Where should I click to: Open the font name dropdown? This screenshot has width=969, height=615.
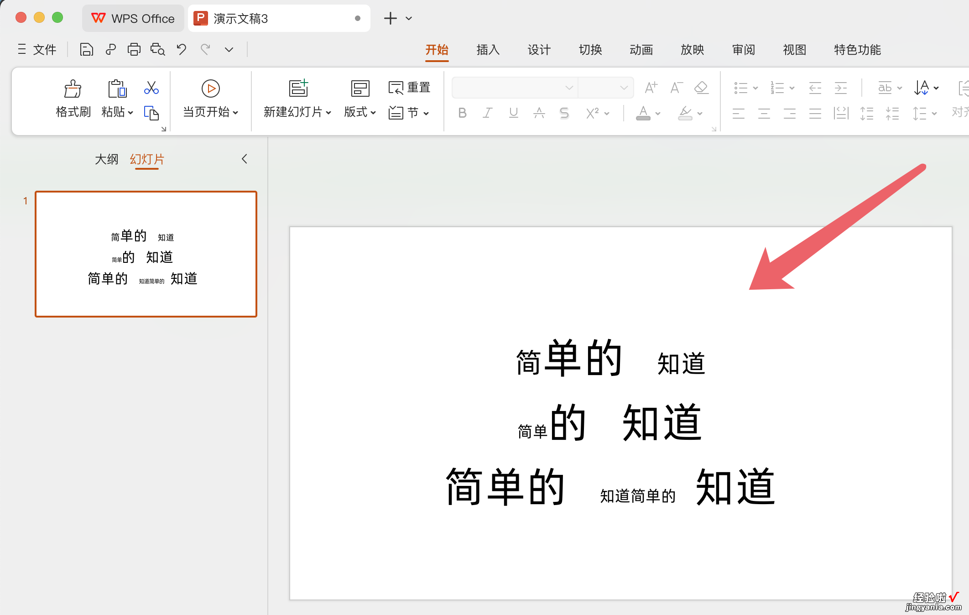tap(568, 88)
